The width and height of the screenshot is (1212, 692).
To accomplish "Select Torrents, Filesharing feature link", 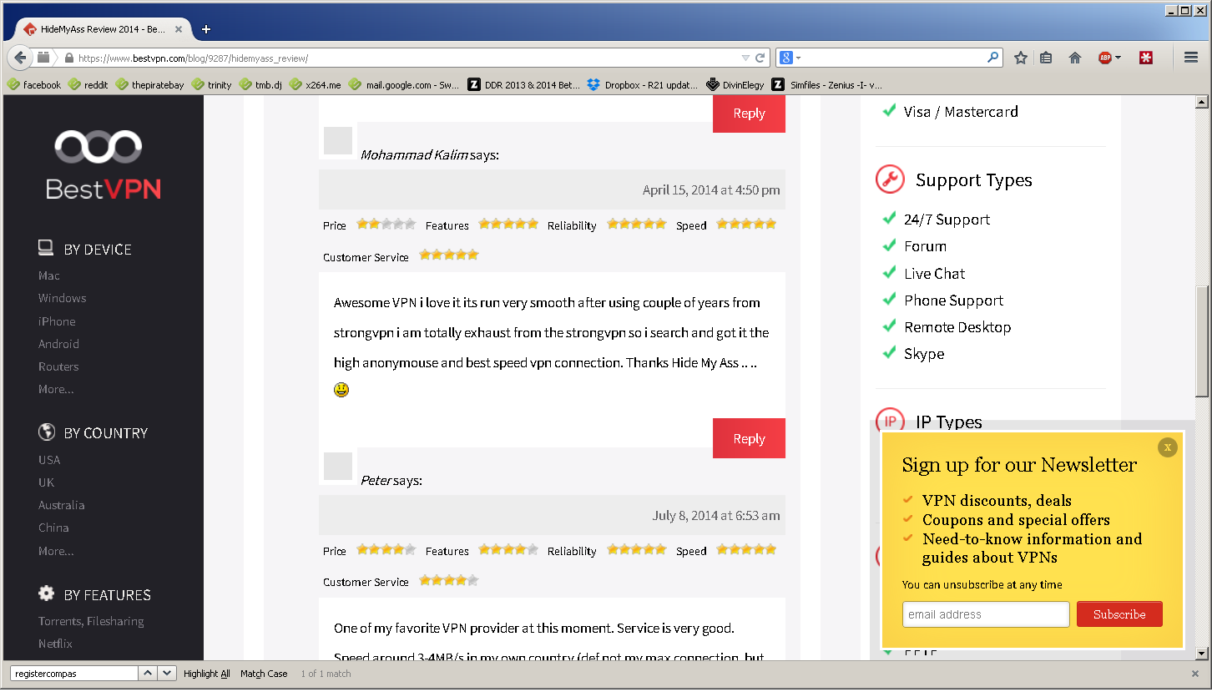I will pos(91,621).
